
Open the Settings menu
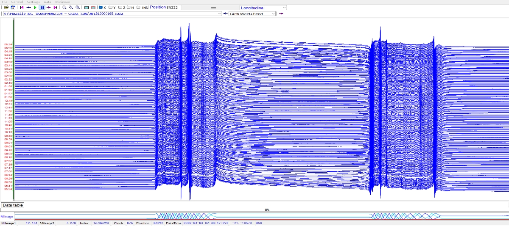[x=33, y=2]
